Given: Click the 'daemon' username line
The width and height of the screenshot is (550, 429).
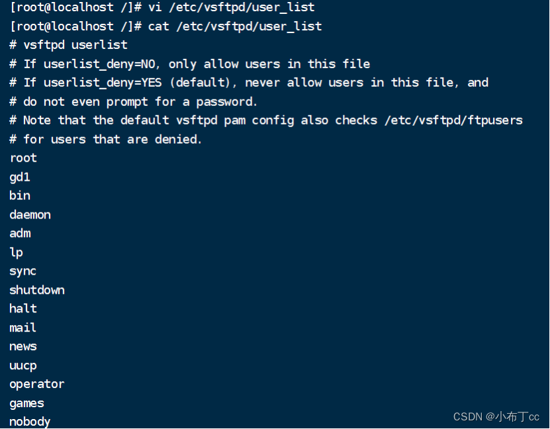Looking at the screenshot, I should pos(30,215).
